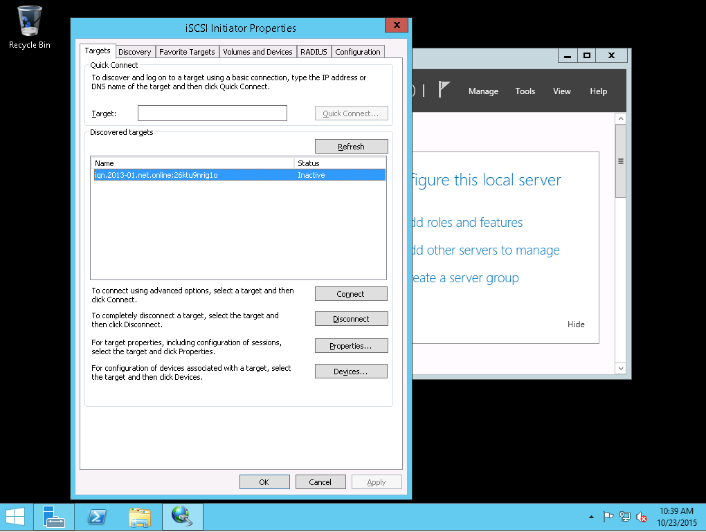This screenshot has height=532, width=706.
Task: Click the Windows Start button
Action: [15, 516]
